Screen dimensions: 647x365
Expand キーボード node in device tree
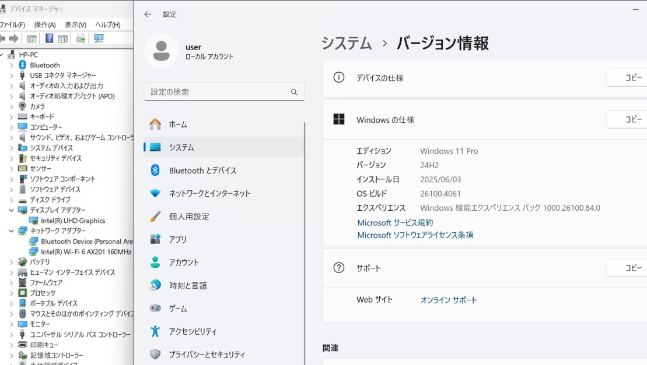point(12,117)
